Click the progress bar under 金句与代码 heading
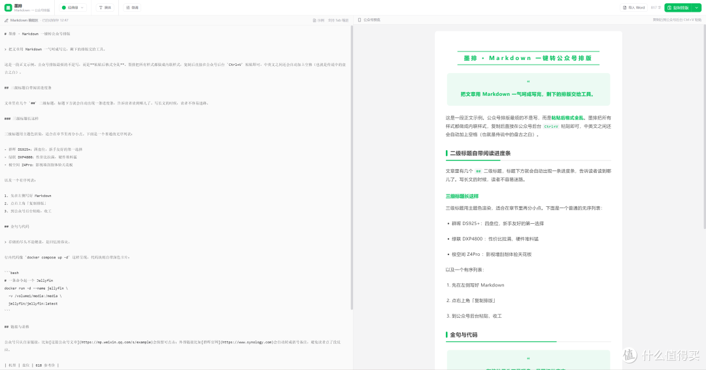The width and height of the screenshot is (706, 370). pos(528,342)
